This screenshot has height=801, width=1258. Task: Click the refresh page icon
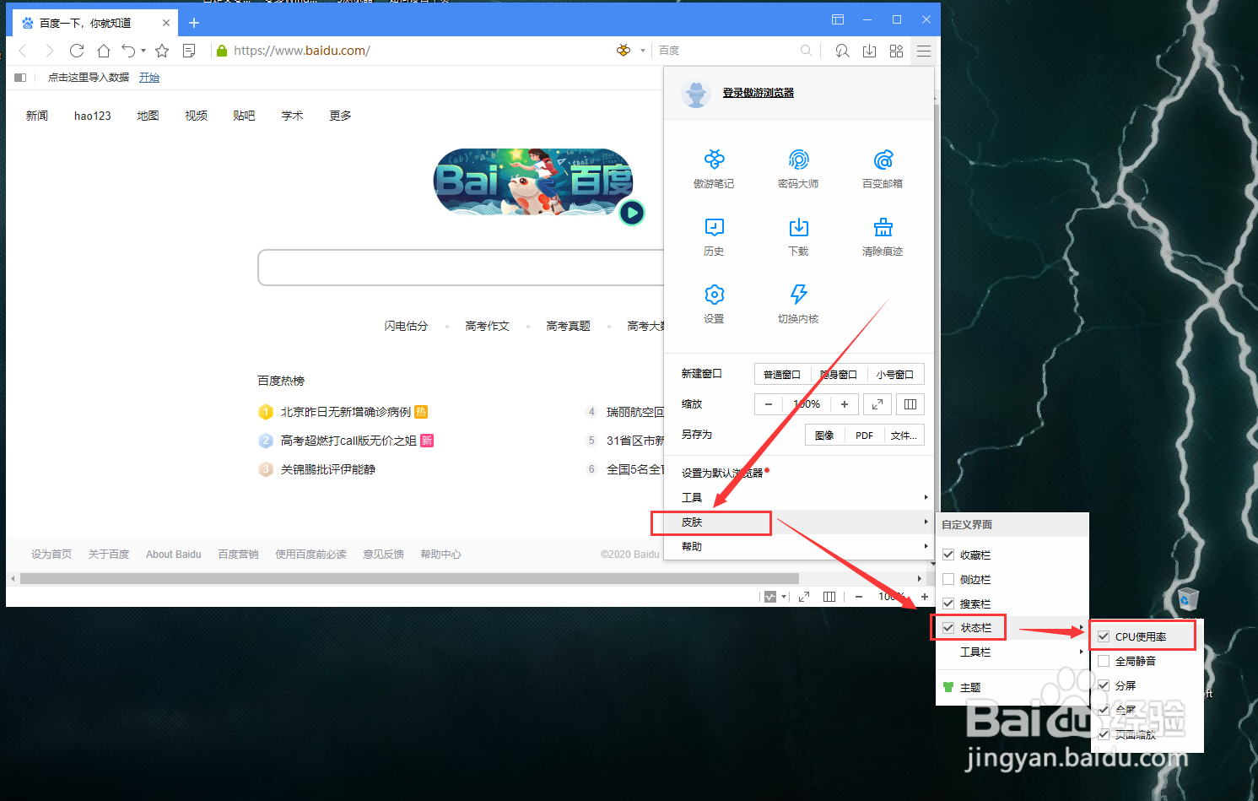point(77,51)
